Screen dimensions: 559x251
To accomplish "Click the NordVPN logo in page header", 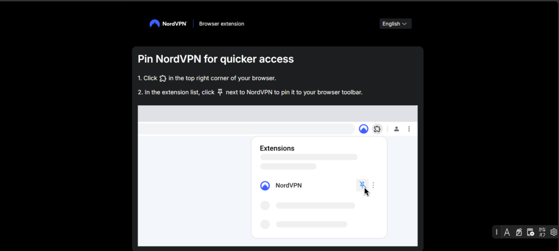I will coord(168,24).
